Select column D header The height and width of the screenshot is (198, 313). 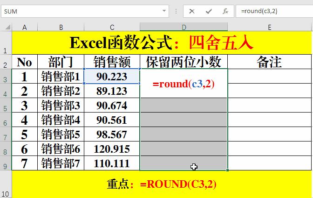[184, 27]
